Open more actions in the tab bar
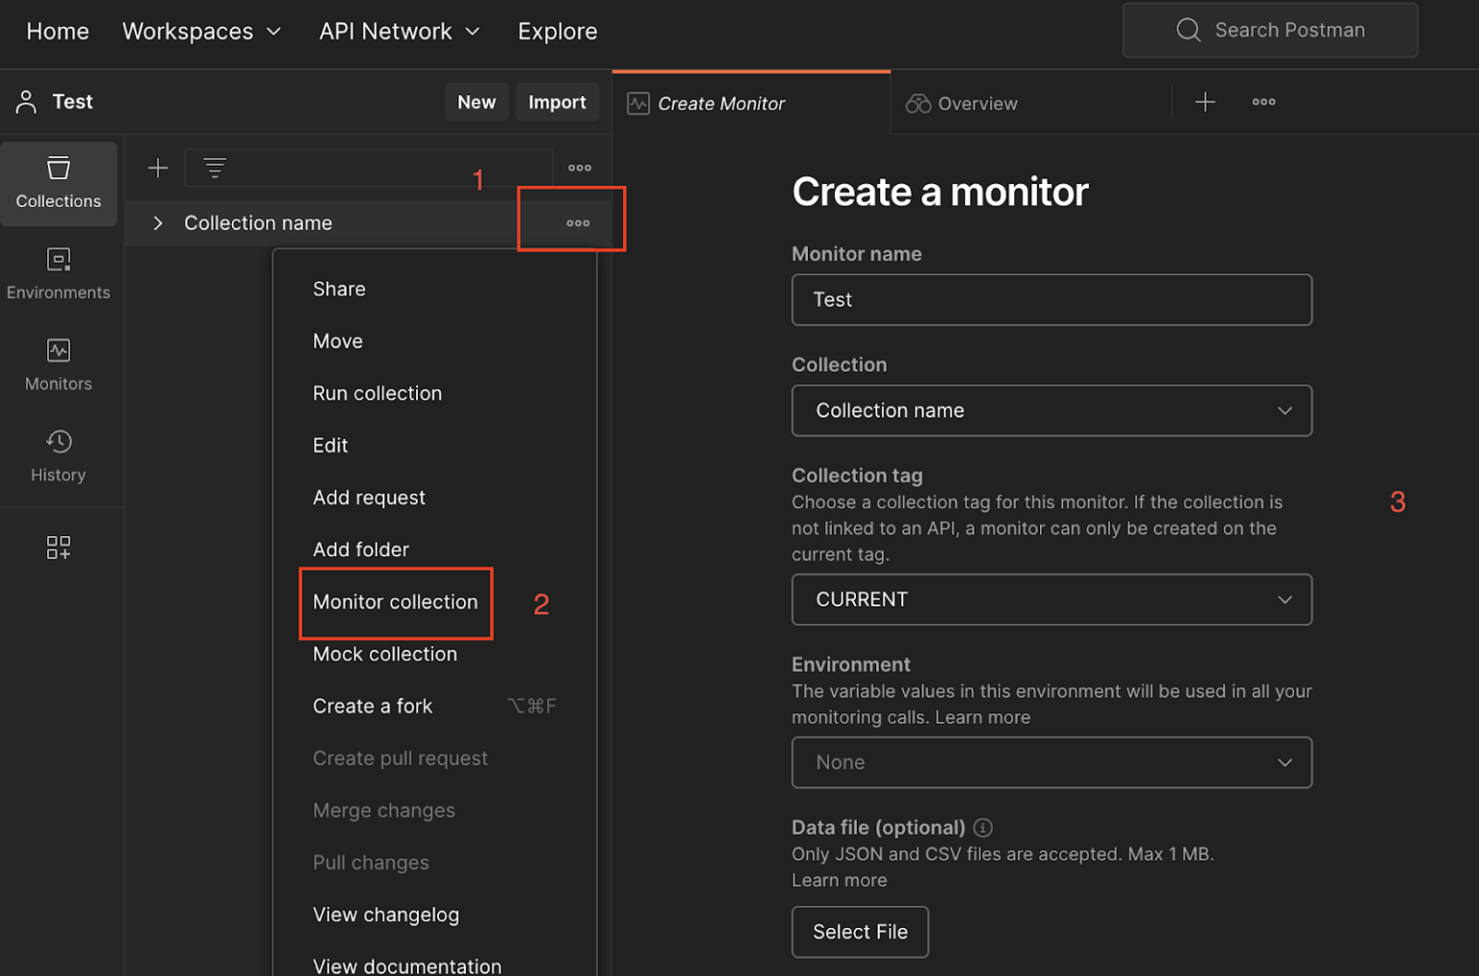1479x976 pixels. 1263,101
